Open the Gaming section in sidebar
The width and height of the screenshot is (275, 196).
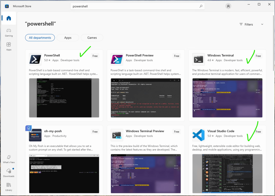[x=9, y=32]
